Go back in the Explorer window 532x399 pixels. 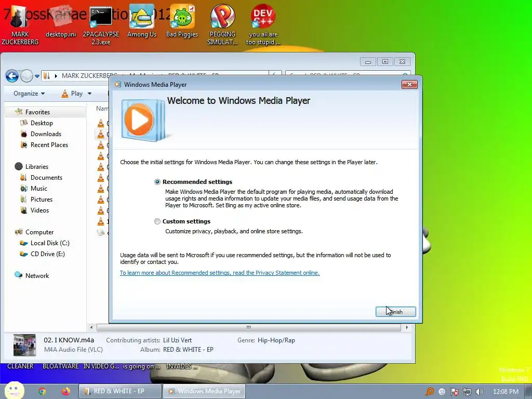click(12, 76)
